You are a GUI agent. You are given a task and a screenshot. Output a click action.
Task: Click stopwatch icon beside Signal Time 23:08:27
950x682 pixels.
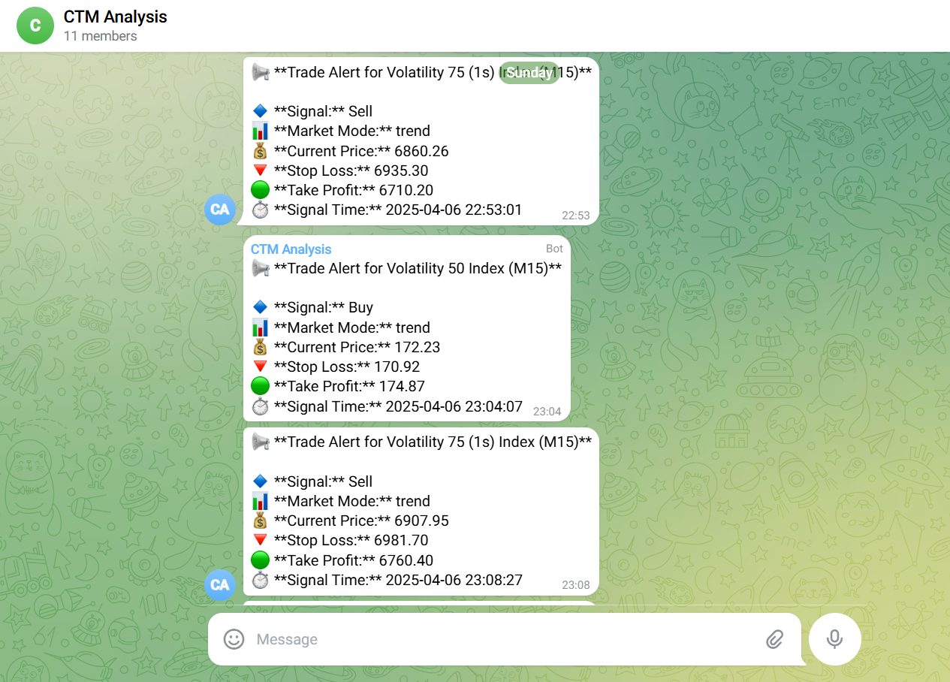click(x=260, y=580)
